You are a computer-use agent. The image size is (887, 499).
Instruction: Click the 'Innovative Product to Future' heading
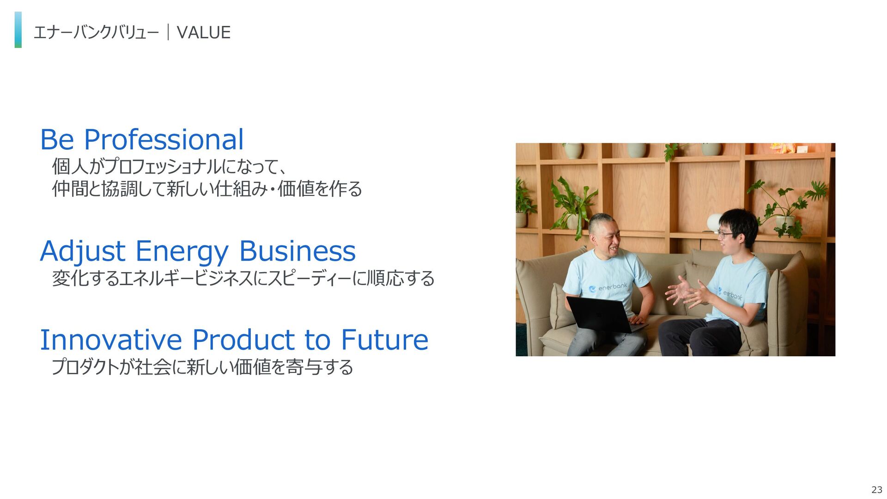(234, 340)
